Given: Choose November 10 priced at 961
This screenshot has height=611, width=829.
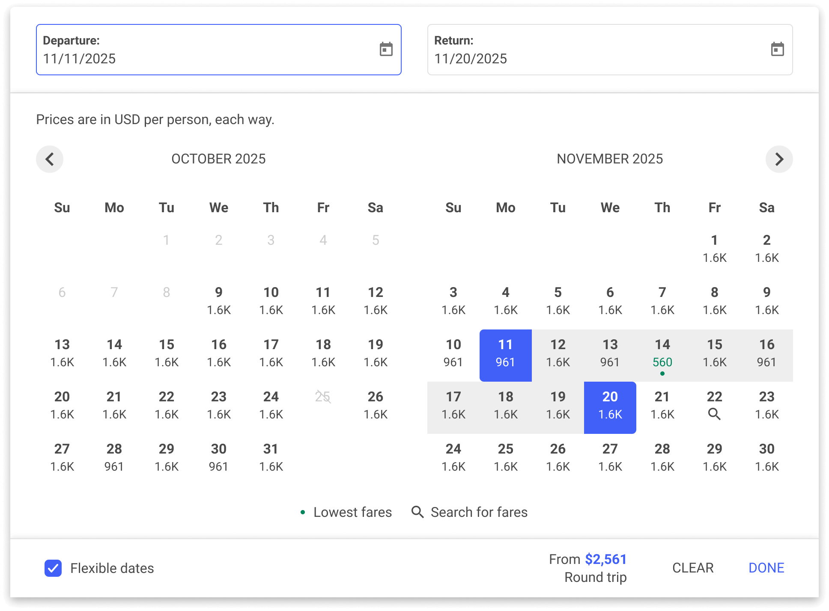Looking at the screenshot, I should pyautogui.click(x=453, y=353).
